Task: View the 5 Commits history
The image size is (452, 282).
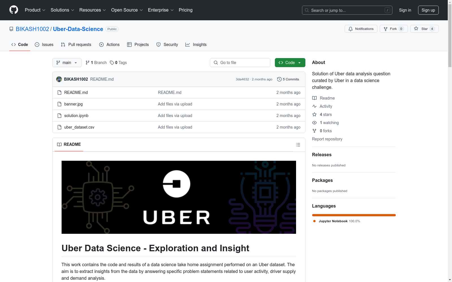Action: point(288,79)
